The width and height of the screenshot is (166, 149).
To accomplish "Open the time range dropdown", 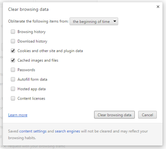I will [x=94, y=21].
